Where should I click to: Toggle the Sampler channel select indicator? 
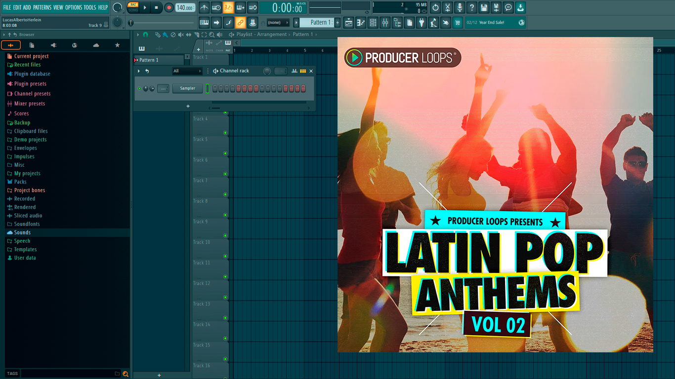[x=208, y=88]
